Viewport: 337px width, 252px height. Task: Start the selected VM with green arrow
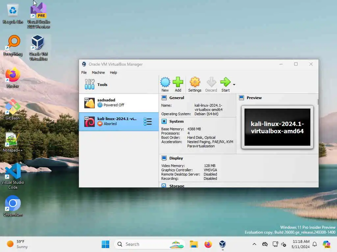225,84
